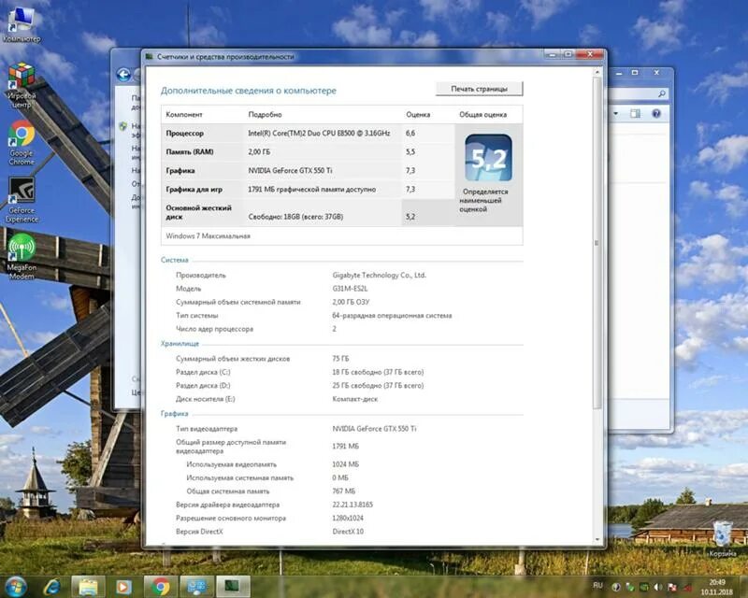Click the shield icon in the rear left window
The image size is (748, 598).
click(x=123, y=126)
